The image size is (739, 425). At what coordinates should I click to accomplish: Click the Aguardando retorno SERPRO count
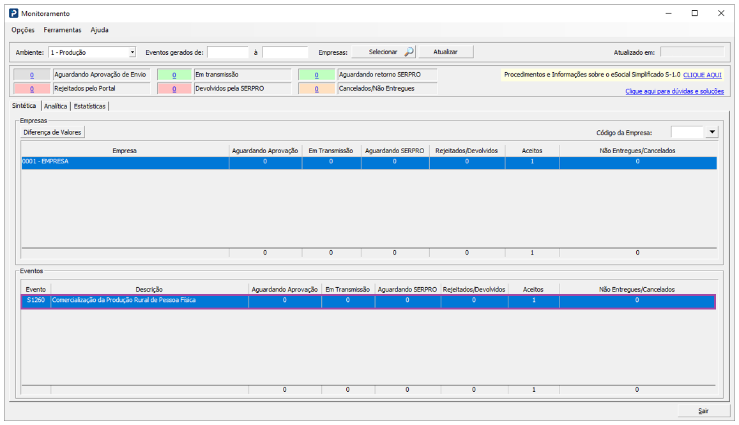(x=316, y=75)
